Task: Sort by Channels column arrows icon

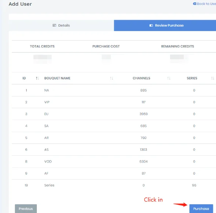Action: pyautogui.click(x=169, y=78)
